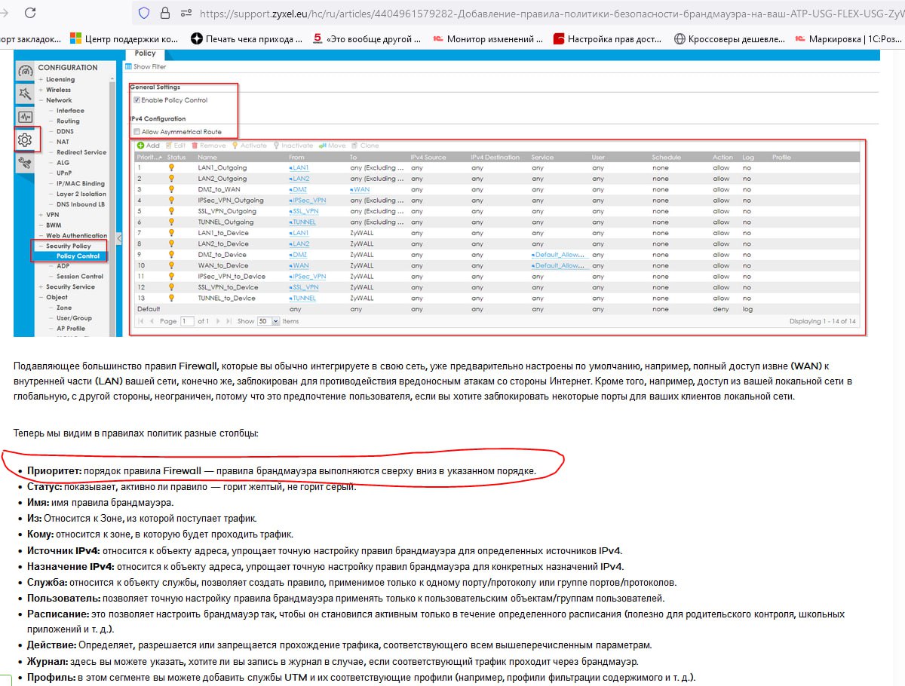
Task: Toggle Allow Asymmetrical Route checkbox
Action: pyautogui.click(x=137, y=132)
